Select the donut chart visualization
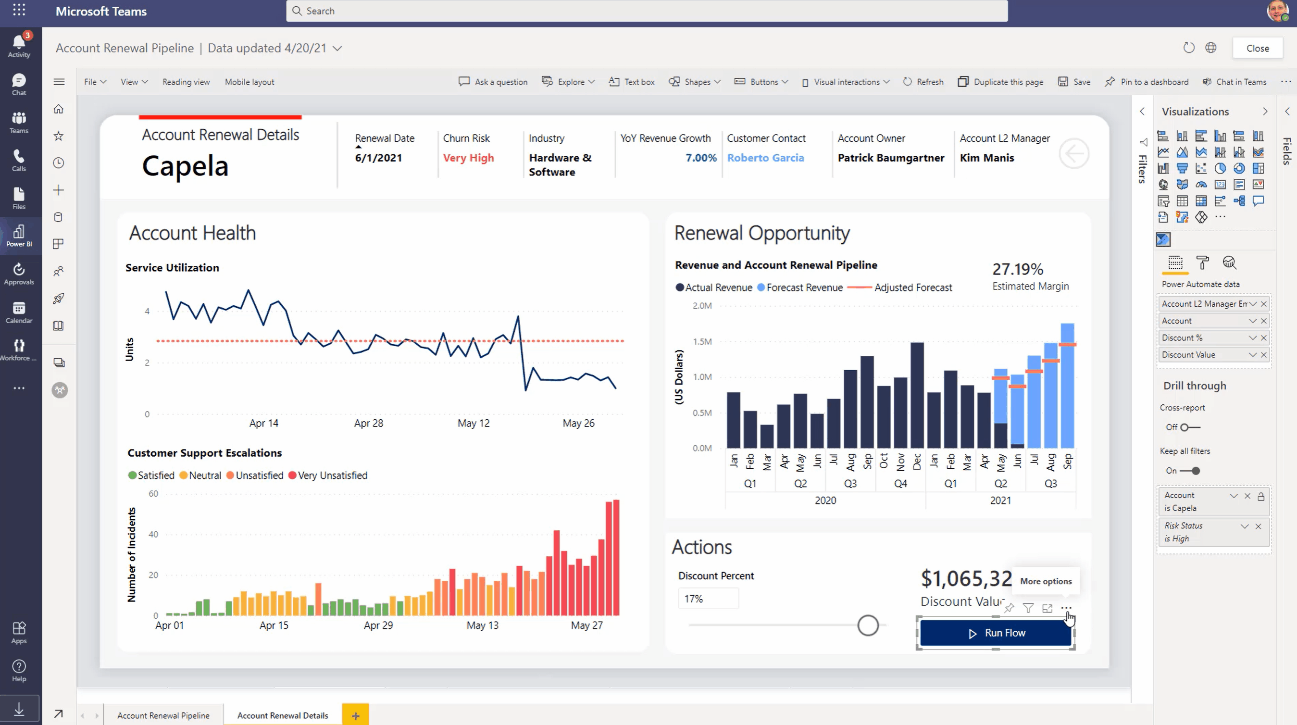This screenshot has width=1297, height=725. pos(1239,168)
